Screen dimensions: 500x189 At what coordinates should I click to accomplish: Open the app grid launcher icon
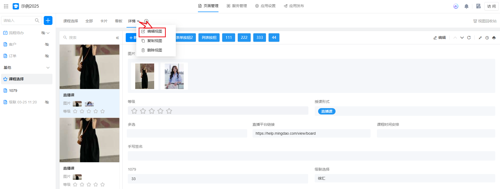(x=6, y=6)
